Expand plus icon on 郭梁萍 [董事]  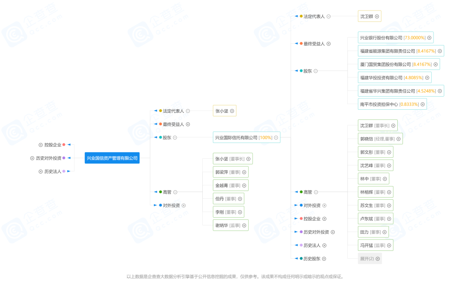pos(244,172)
